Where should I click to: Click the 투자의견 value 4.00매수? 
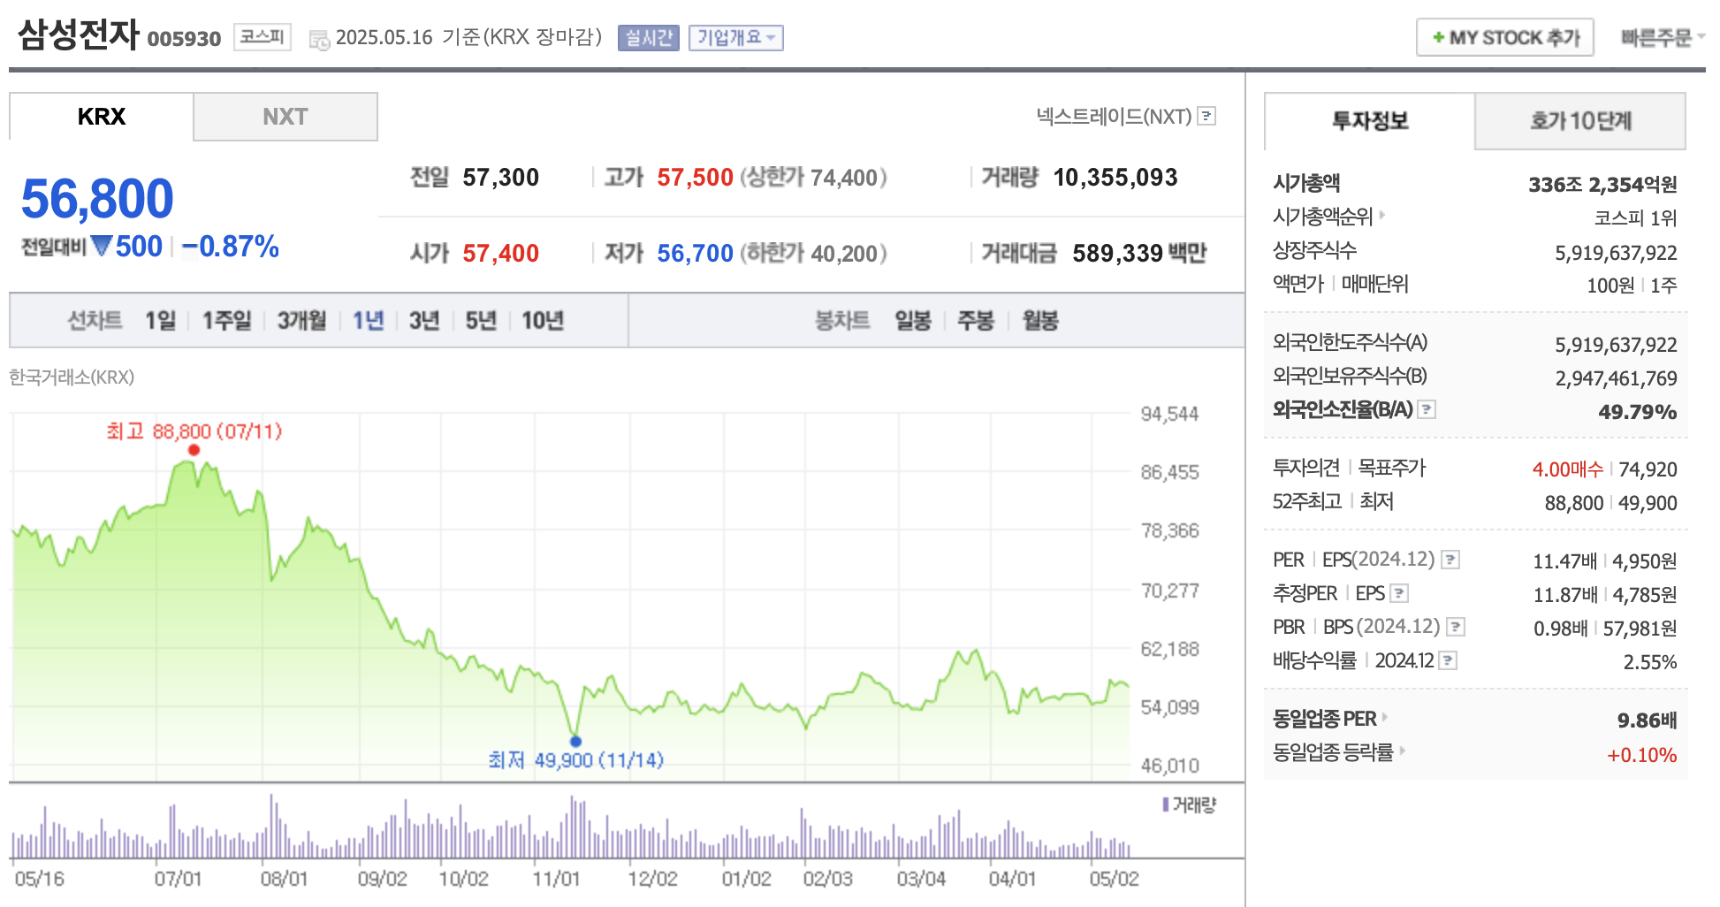[x=1567, y=469]
